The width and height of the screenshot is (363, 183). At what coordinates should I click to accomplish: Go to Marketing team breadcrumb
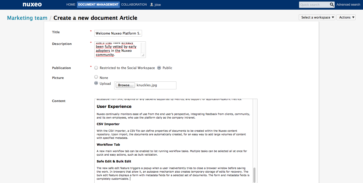pyautogui.click(x=27, y=18)
